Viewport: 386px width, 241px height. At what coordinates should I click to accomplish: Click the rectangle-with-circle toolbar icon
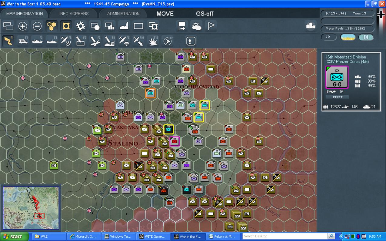click(95, 26)
